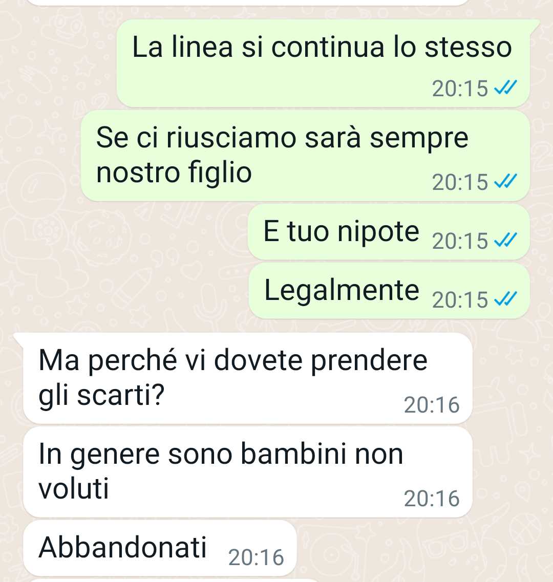Viewport: 553px width, 582px height.
Task: Select the 'Legalmente' message bubble
Action: click(x=389, y=290)
